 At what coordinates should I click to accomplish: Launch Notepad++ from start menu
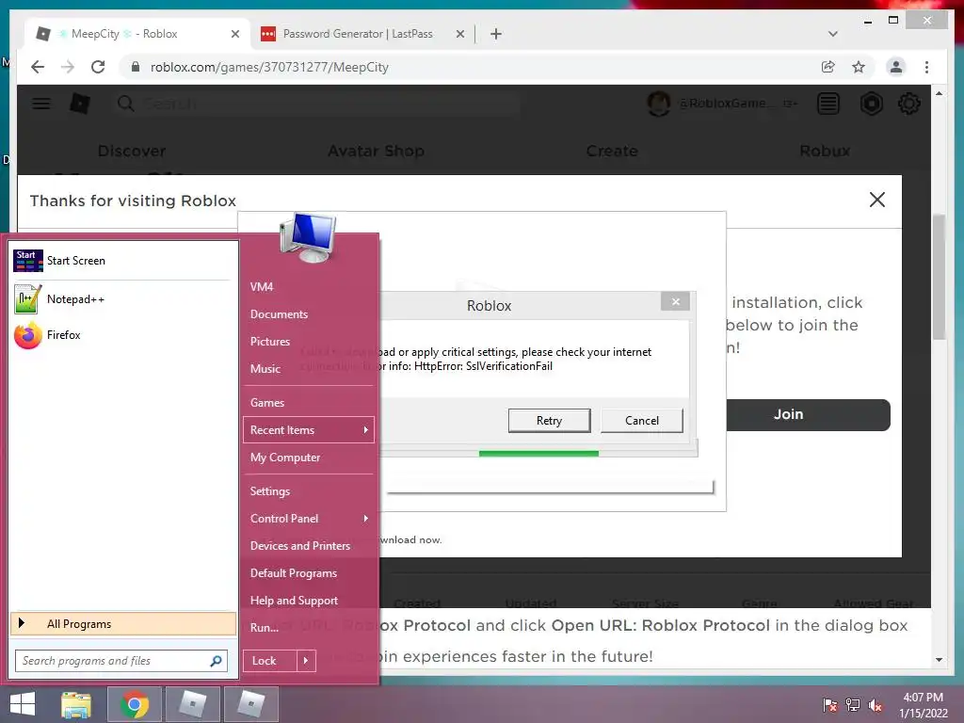123,299
